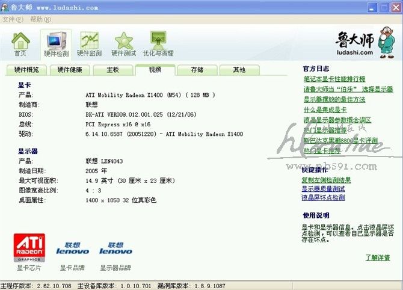Click the aspect ratio value 4 : 3
Image resolution: width=403 pixels, height=290 pixels.
point(93,191)
